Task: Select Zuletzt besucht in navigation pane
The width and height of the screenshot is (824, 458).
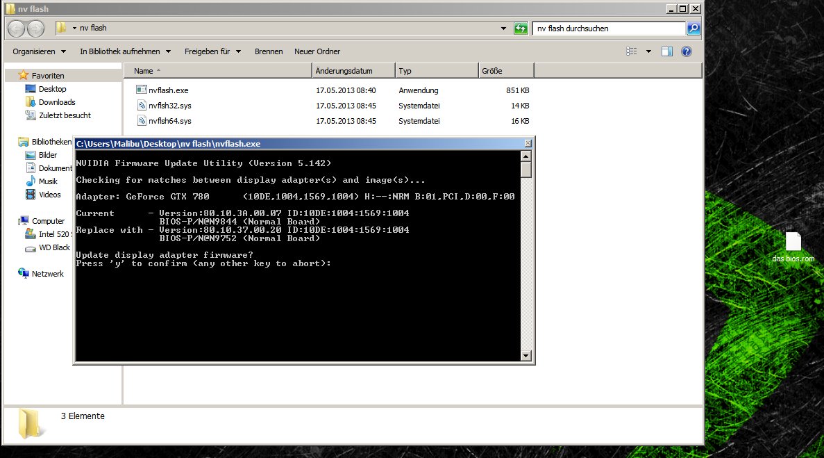Action: click(x=65, y=115)
